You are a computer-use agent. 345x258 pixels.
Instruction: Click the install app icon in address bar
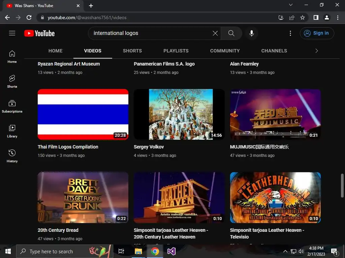coord(281,17)
